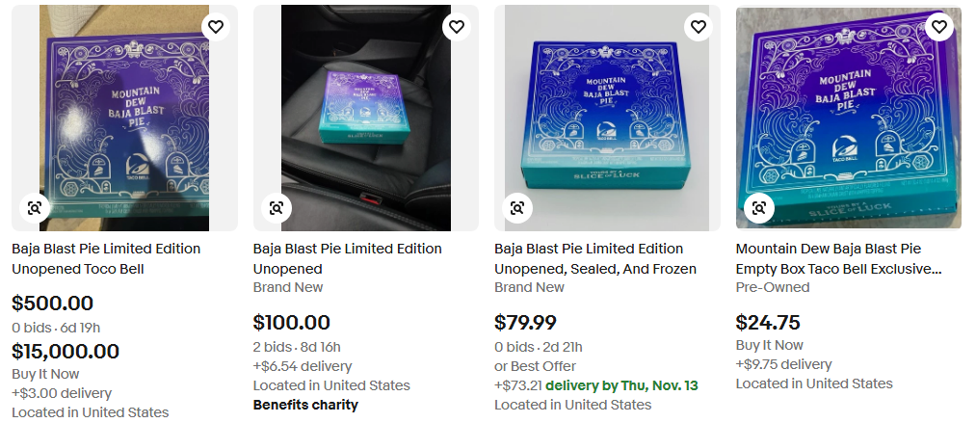Watch the $100.00 Baja Blast Pie listing
976x423 pixels.
click(457, 27)
